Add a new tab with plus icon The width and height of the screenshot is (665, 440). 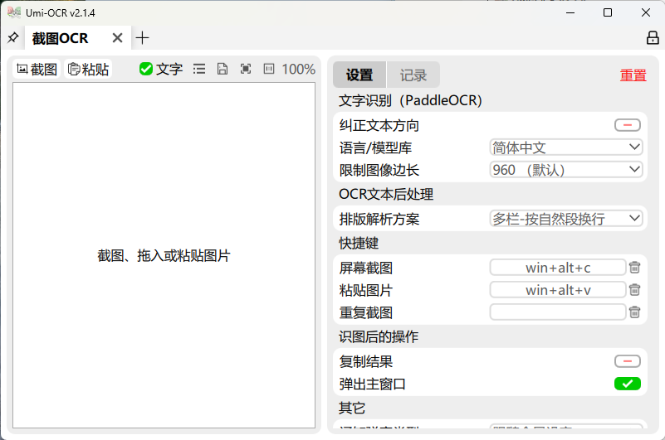[x=143, y=38]
